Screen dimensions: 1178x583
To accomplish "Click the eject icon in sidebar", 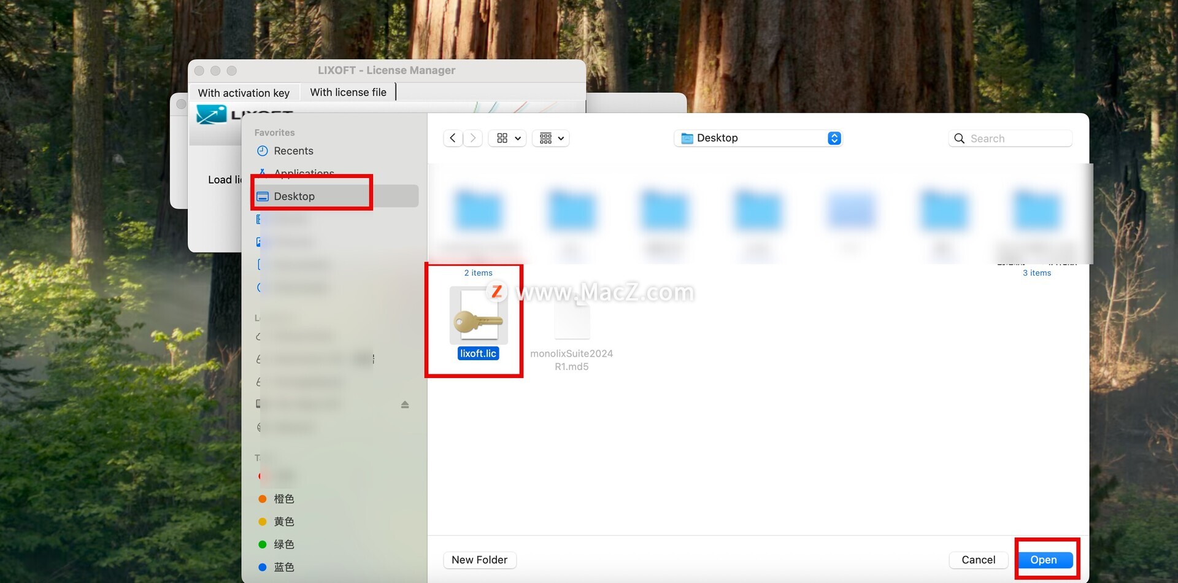I will tap(405, 404).
